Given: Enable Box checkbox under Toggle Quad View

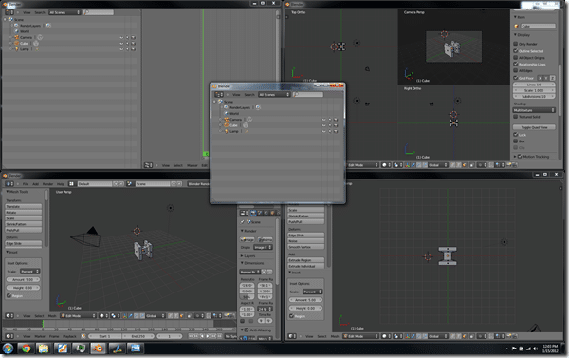Looking at the screenshot, I should 515,141.
